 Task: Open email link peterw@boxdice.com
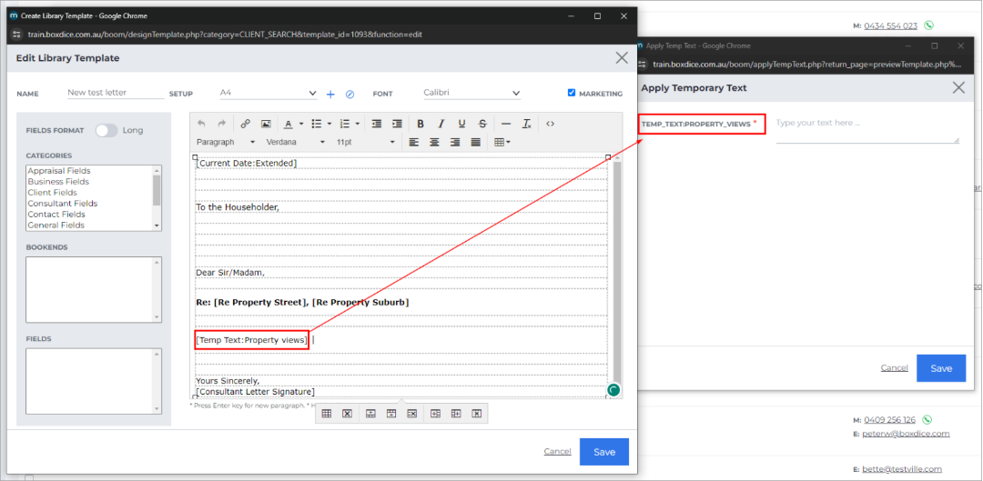click(x=906, y=434)
